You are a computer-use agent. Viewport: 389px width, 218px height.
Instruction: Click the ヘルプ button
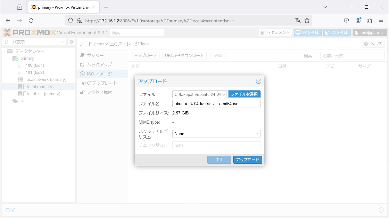(x=373, y=44)
